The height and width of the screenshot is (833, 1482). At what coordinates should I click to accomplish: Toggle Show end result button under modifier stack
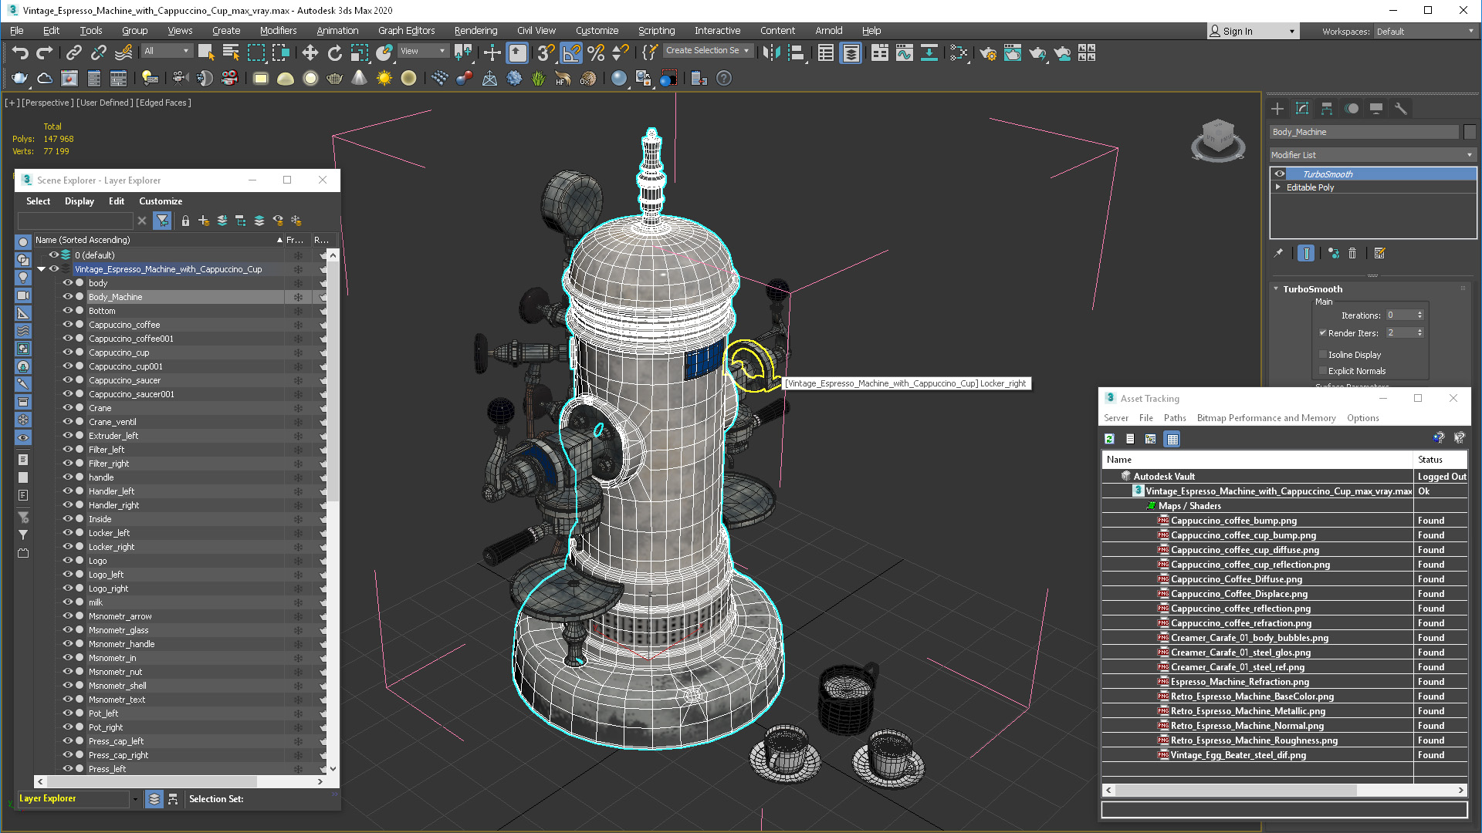[1306, 253]
